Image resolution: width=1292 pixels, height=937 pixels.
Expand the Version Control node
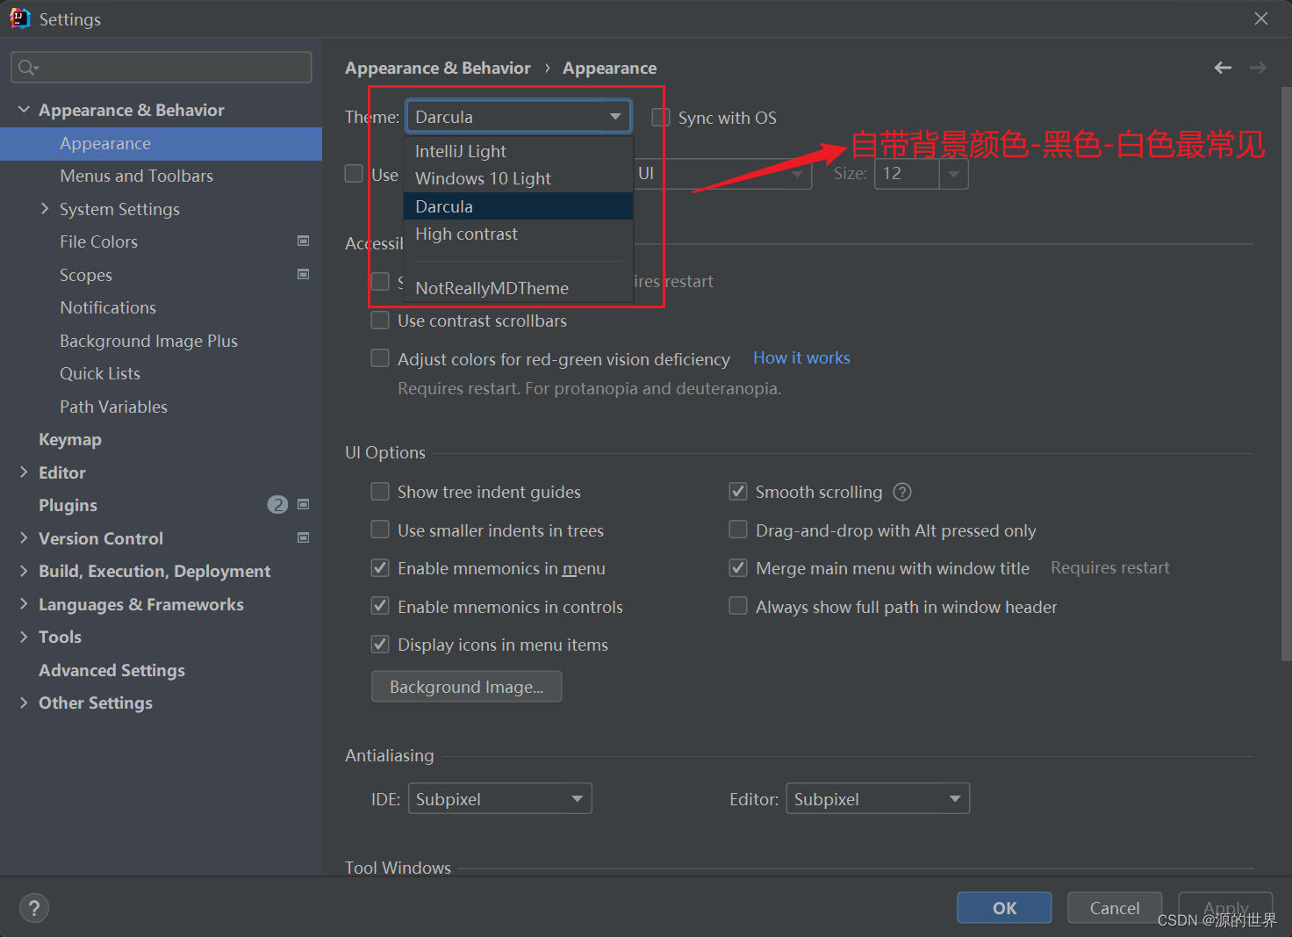[24, 537]
